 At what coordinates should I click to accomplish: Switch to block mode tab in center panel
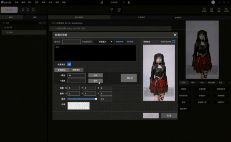click(79, 17)
